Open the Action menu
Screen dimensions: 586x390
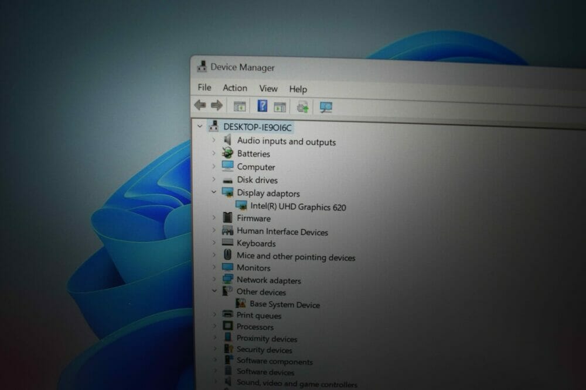(x=235, y=88)
